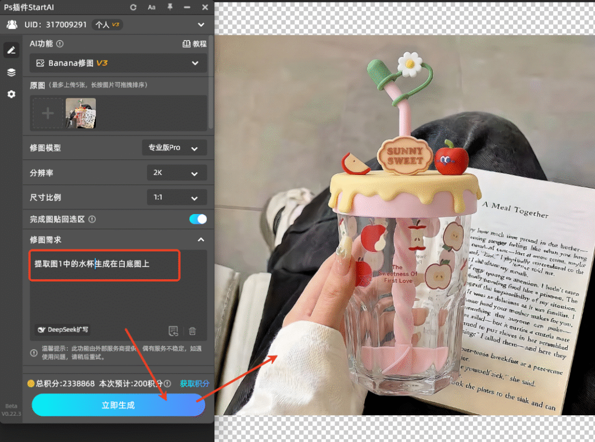
Task: Click the Aa font size icon
Action: [152, 8]
